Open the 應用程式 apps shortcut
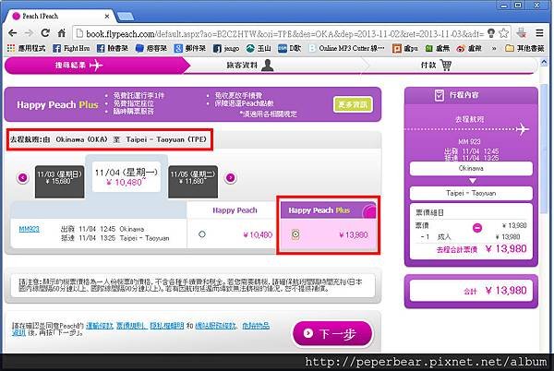 pyautogui.click(x=27, y=48)
